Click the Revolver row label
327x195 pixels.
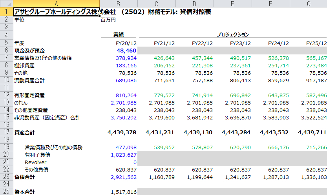(35, 162)
